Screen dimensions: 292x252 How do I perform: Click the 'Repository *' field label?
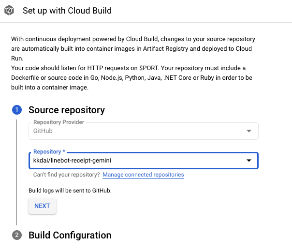tap(49, 152)
